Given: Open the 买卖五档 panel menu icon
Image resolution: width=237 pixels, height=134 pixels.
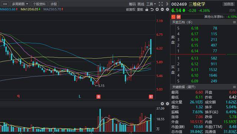Looking at the screenshot, I should pos(234,22).
